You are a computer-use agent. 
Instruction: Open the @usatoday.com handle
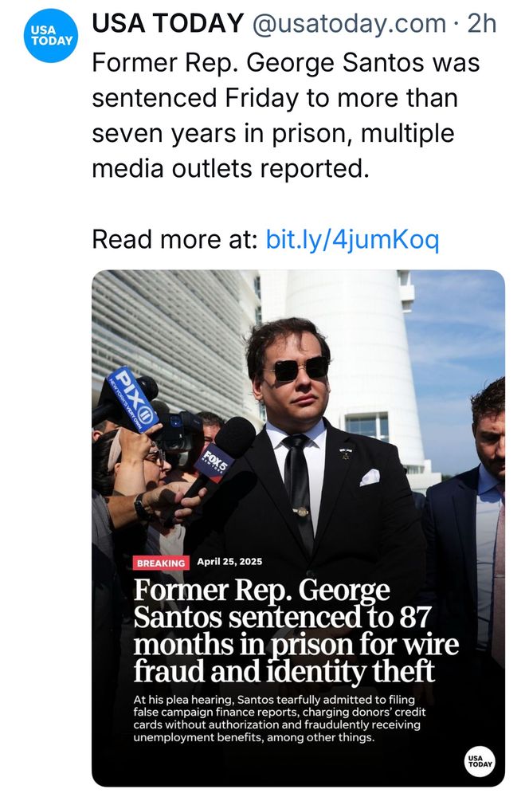[349, 24]
